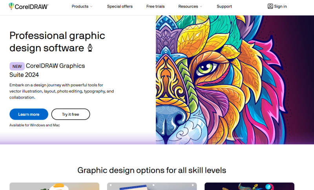Screen dimensions: 314x190
Task: Go to Special offers page
Action: tap(120, 6)
